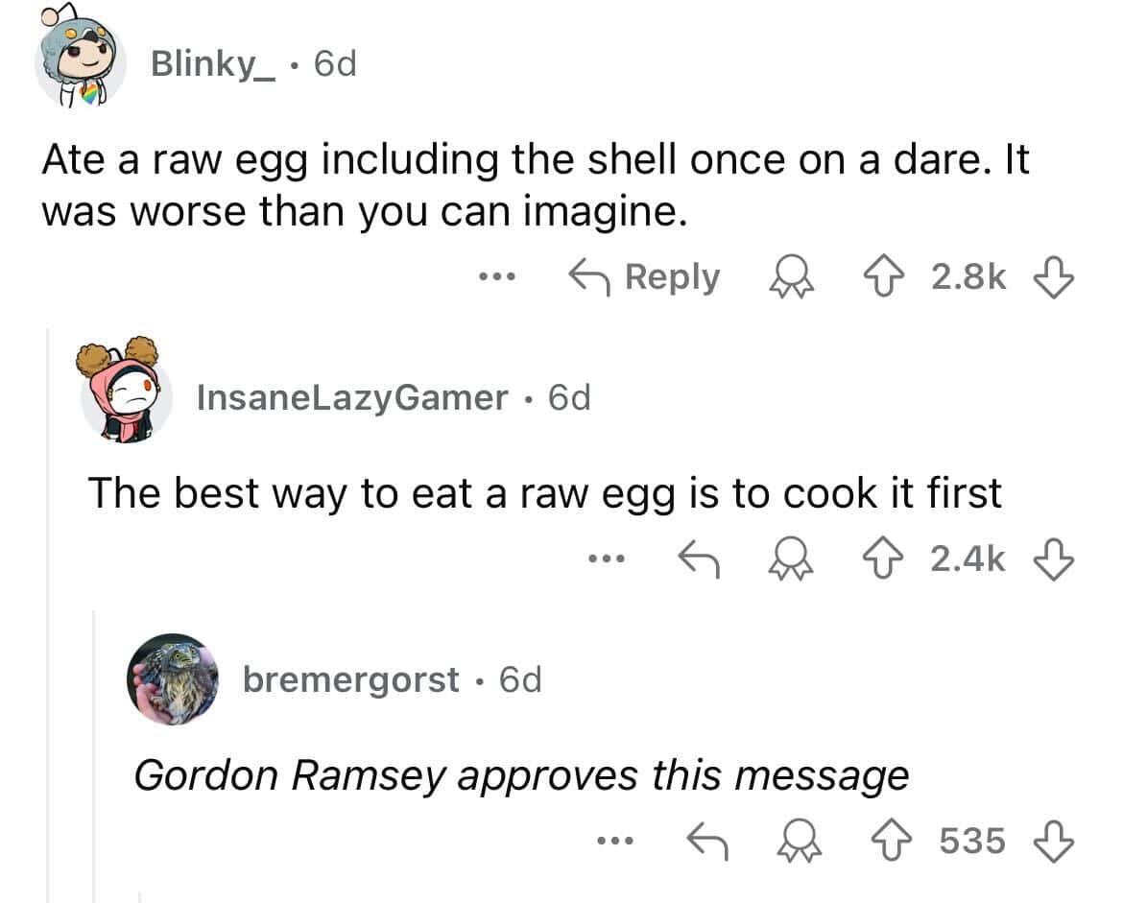Open InsaneLazyGamer user profile link
This screenshot has height=903, width=1123.
tap(351, 396)
